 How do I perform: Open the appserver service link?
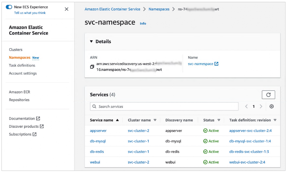click(98, 131)
